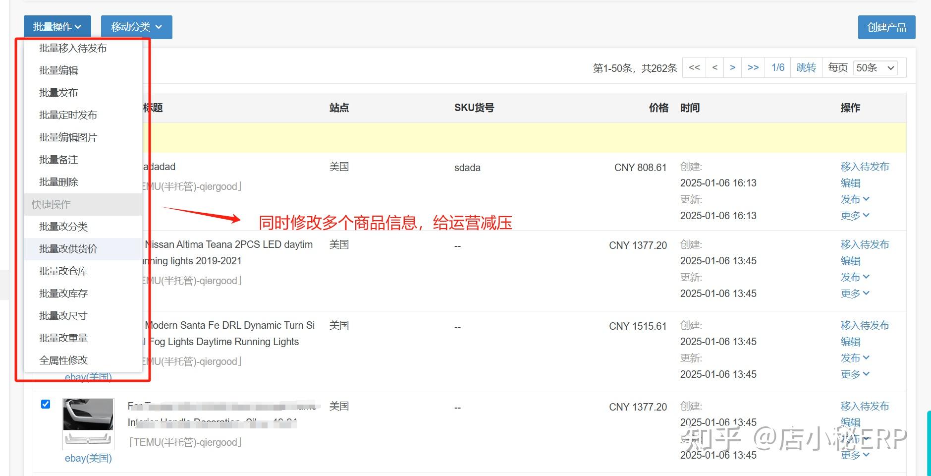Open the ebay(美国) link on last product

tap(88, 458)
